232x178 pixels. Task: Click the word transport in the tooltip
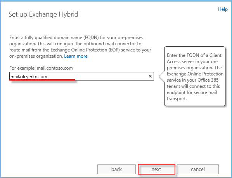click(176, 99)
